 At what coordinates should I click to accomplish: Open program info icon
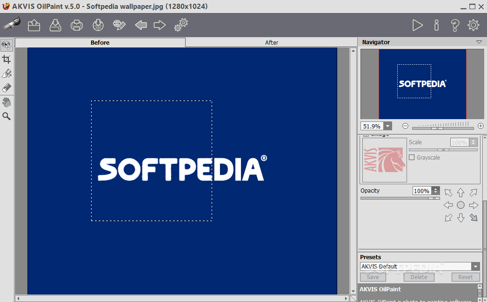coord(436,25)
